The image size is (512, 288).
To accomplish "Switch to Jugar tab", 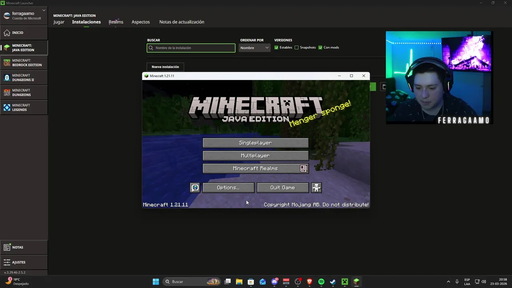I will coord(59,22).
